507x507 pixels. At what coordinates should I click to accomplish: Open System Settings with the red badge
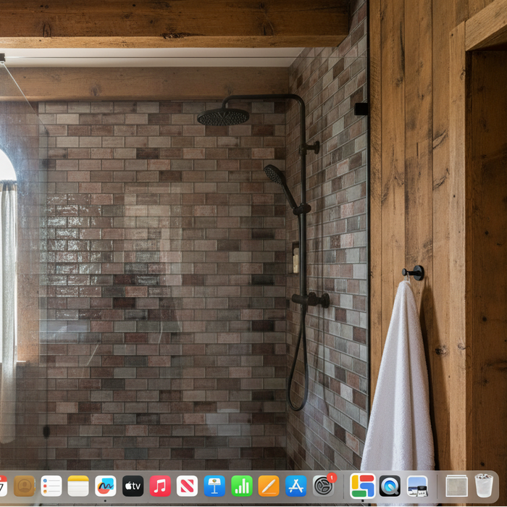pos(323,485)
